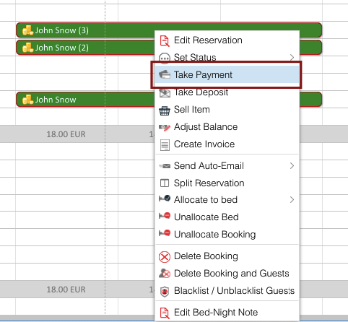The width and height of the screenshot is (348, 322).
Task: Click the Unallocate Booking red icon
Action: pos(165,233)
